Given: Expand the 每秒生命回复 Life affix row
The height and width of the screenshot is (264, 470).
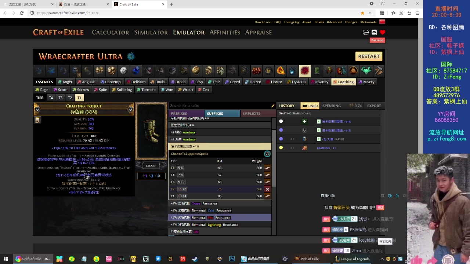Looking at the screenshot, I should point(220,232).
